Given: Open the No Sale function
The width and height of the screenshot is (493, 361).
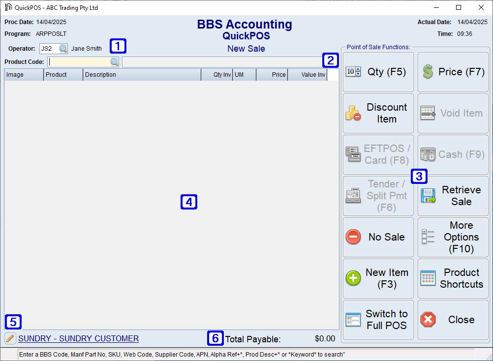Looking at the screenshot, I should (x=378, y=237).
